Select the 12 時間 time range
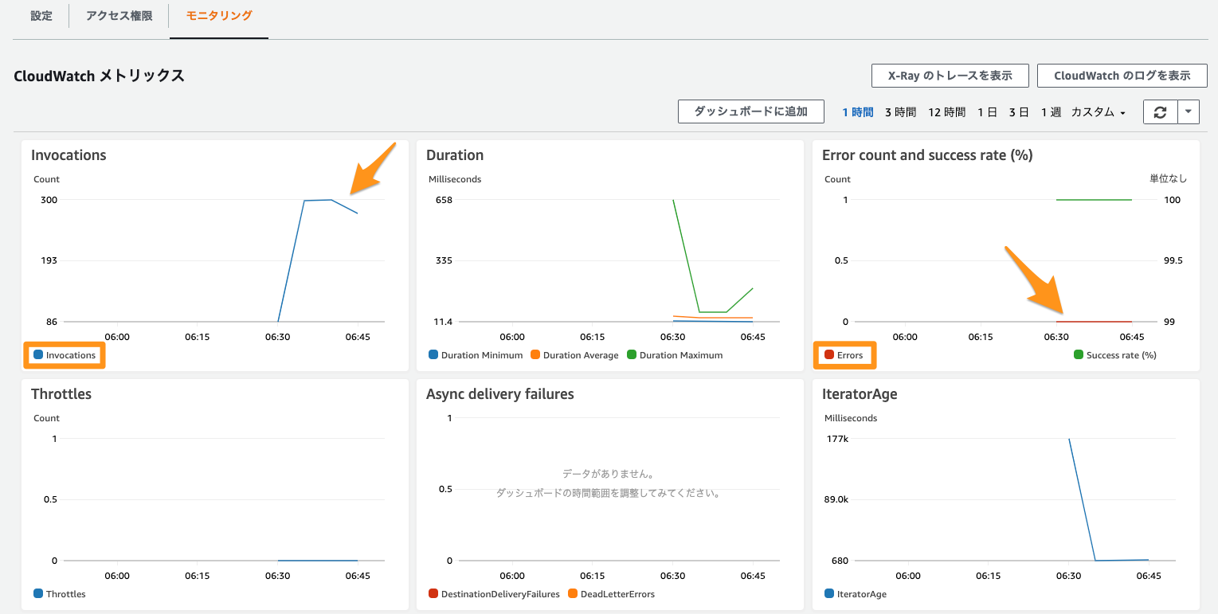Image resolution: width=1218 pixels, height=614 pixels. (x=946, y=112)
